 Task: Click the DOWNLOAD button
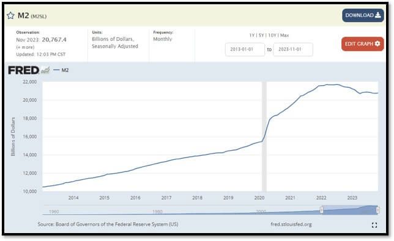[x=363, y=15]
